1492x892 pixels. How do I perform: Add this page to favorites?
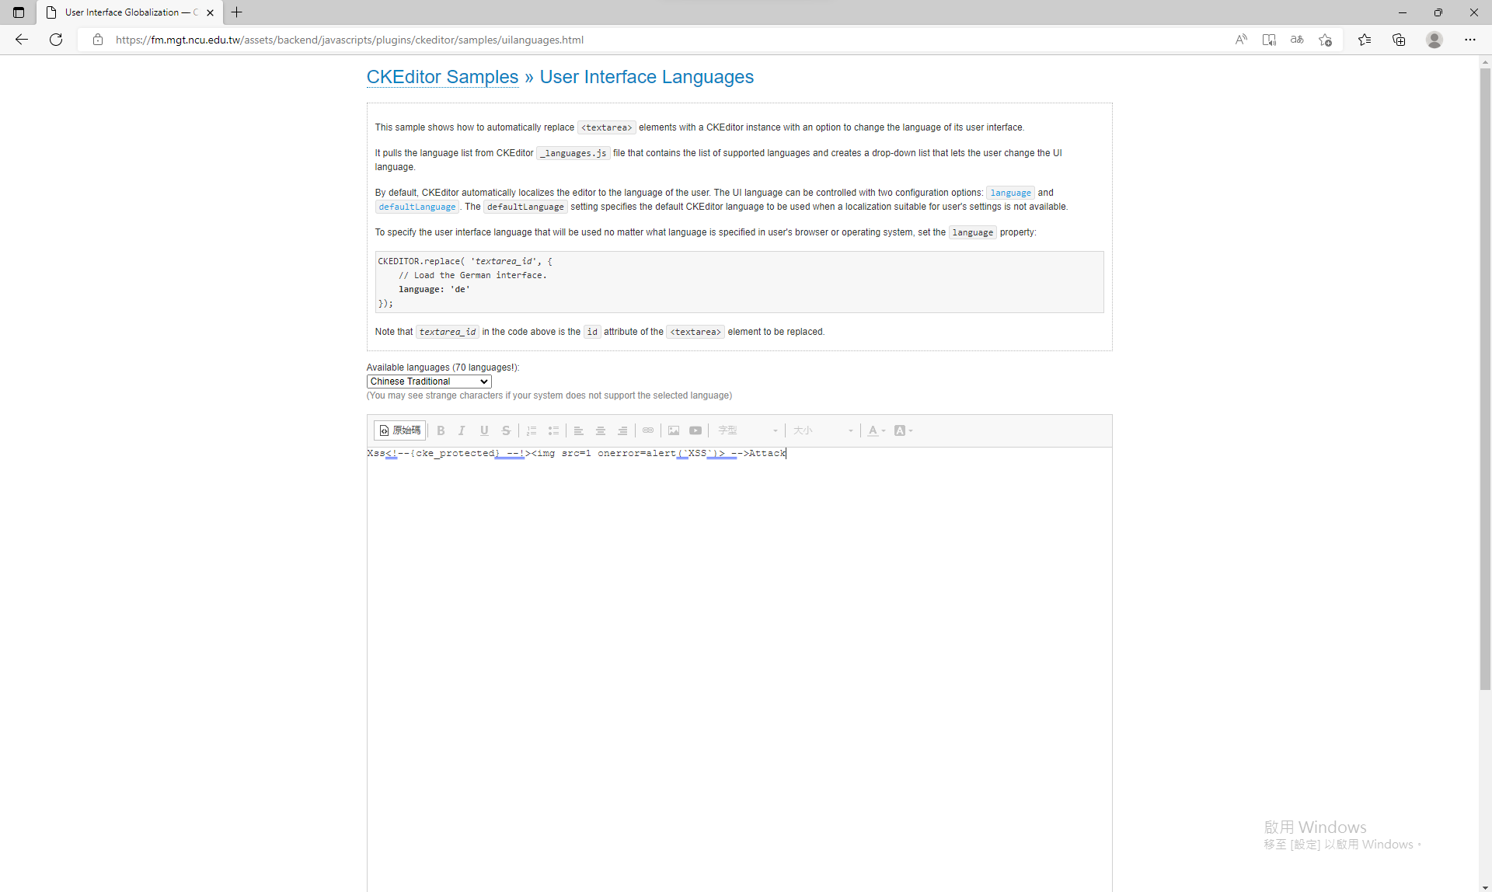pos(1325,40)
